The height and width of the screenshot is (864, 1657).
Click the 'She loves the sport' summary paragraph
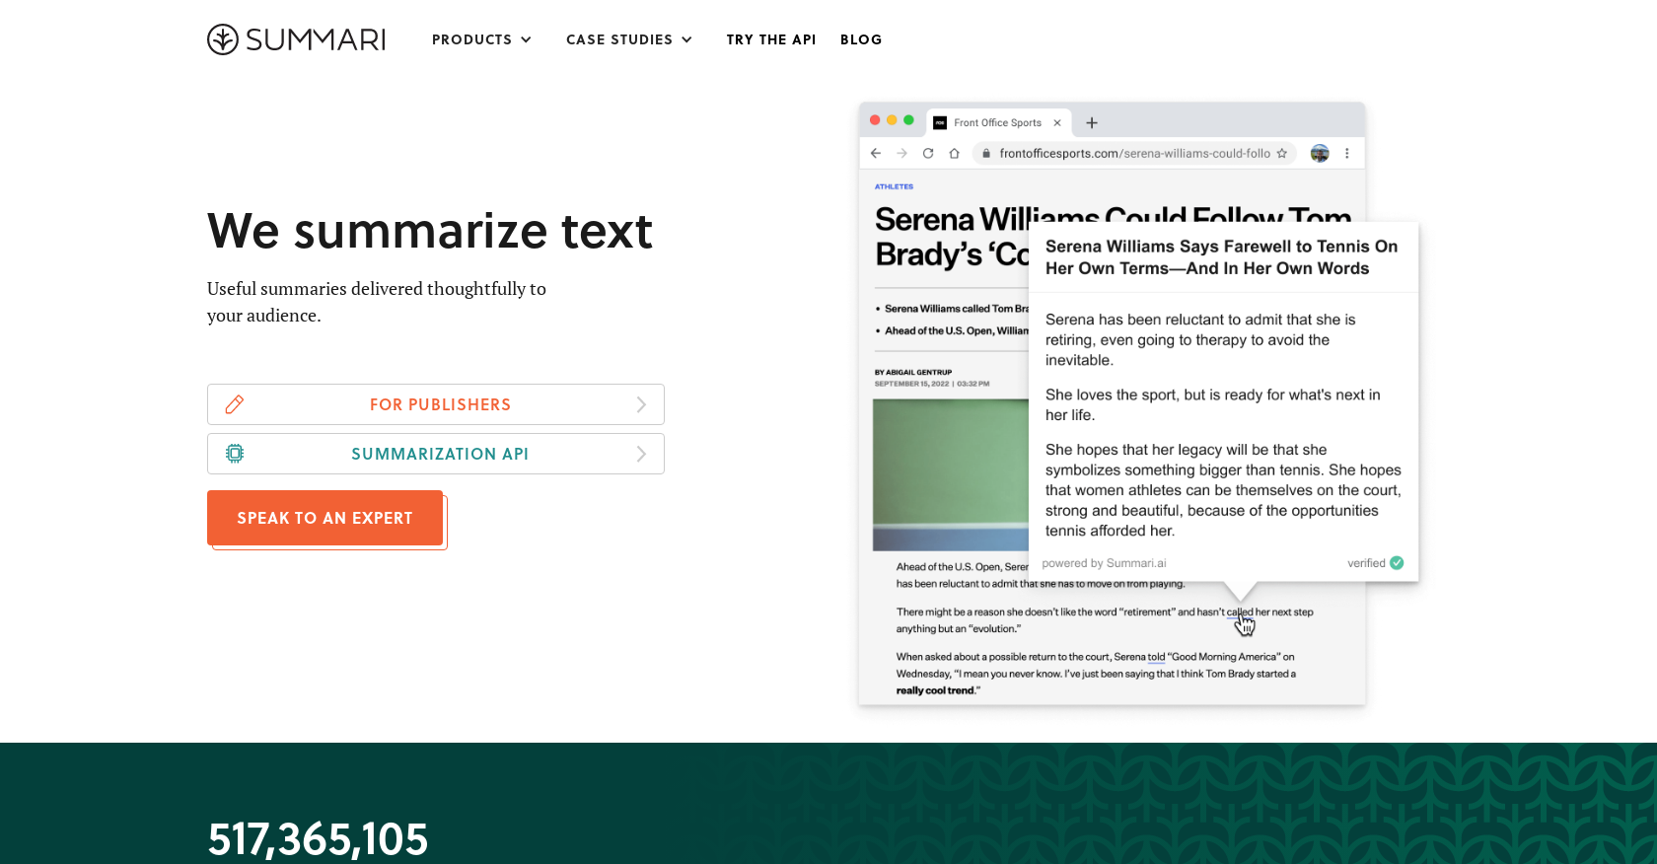(1213, 404)
